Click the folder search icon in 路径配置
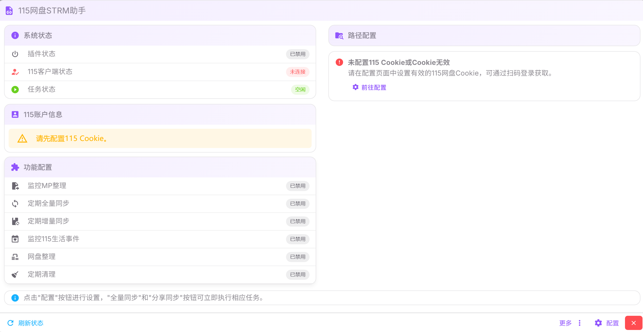 (339, 36)
